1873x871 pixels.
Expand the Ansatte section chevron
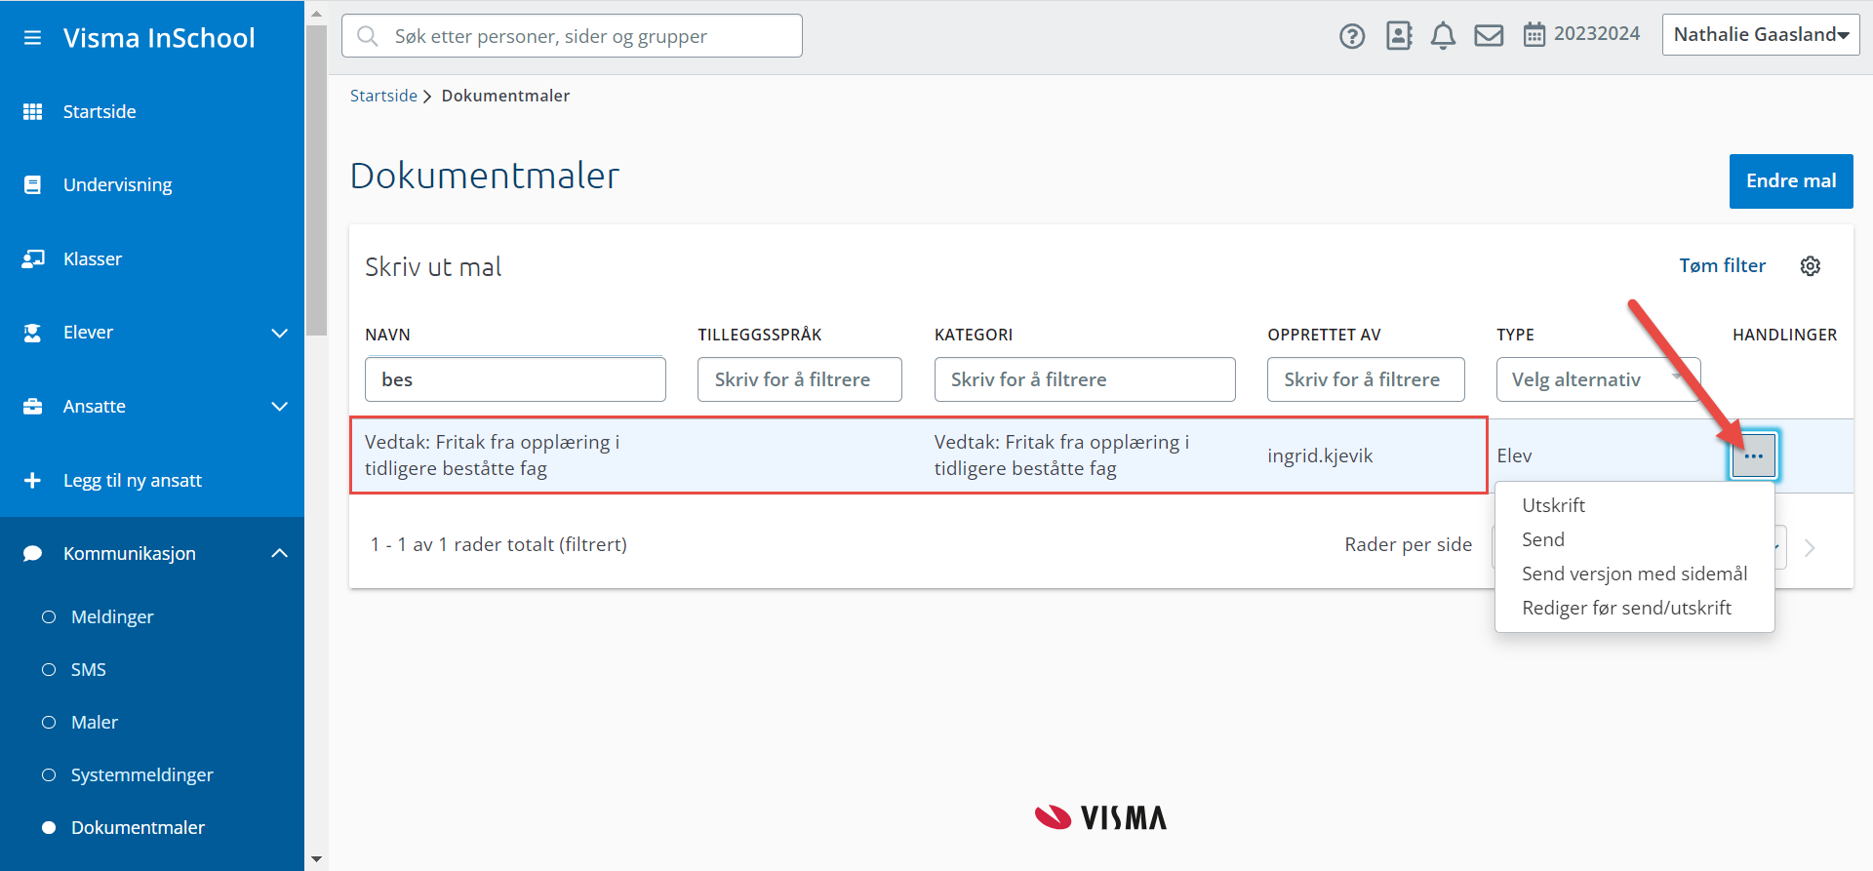[279, 406]
